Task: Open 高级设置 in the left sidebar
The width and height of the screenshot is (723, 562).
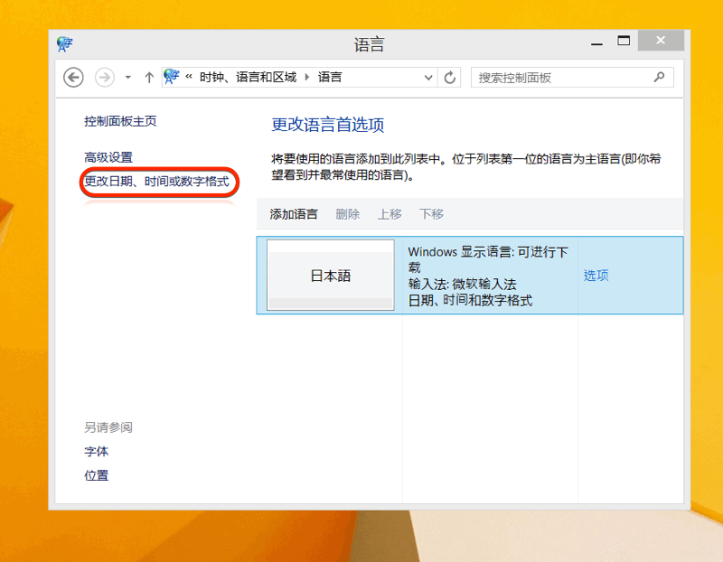Action: point(108,157)
